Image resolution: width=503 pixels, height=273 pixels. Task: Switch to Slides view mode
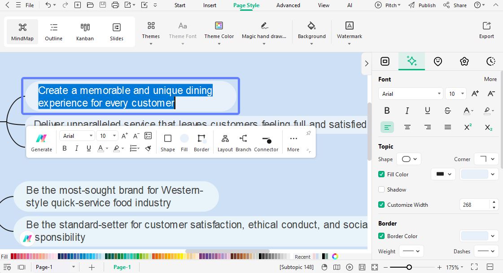(x=117, y=32)
